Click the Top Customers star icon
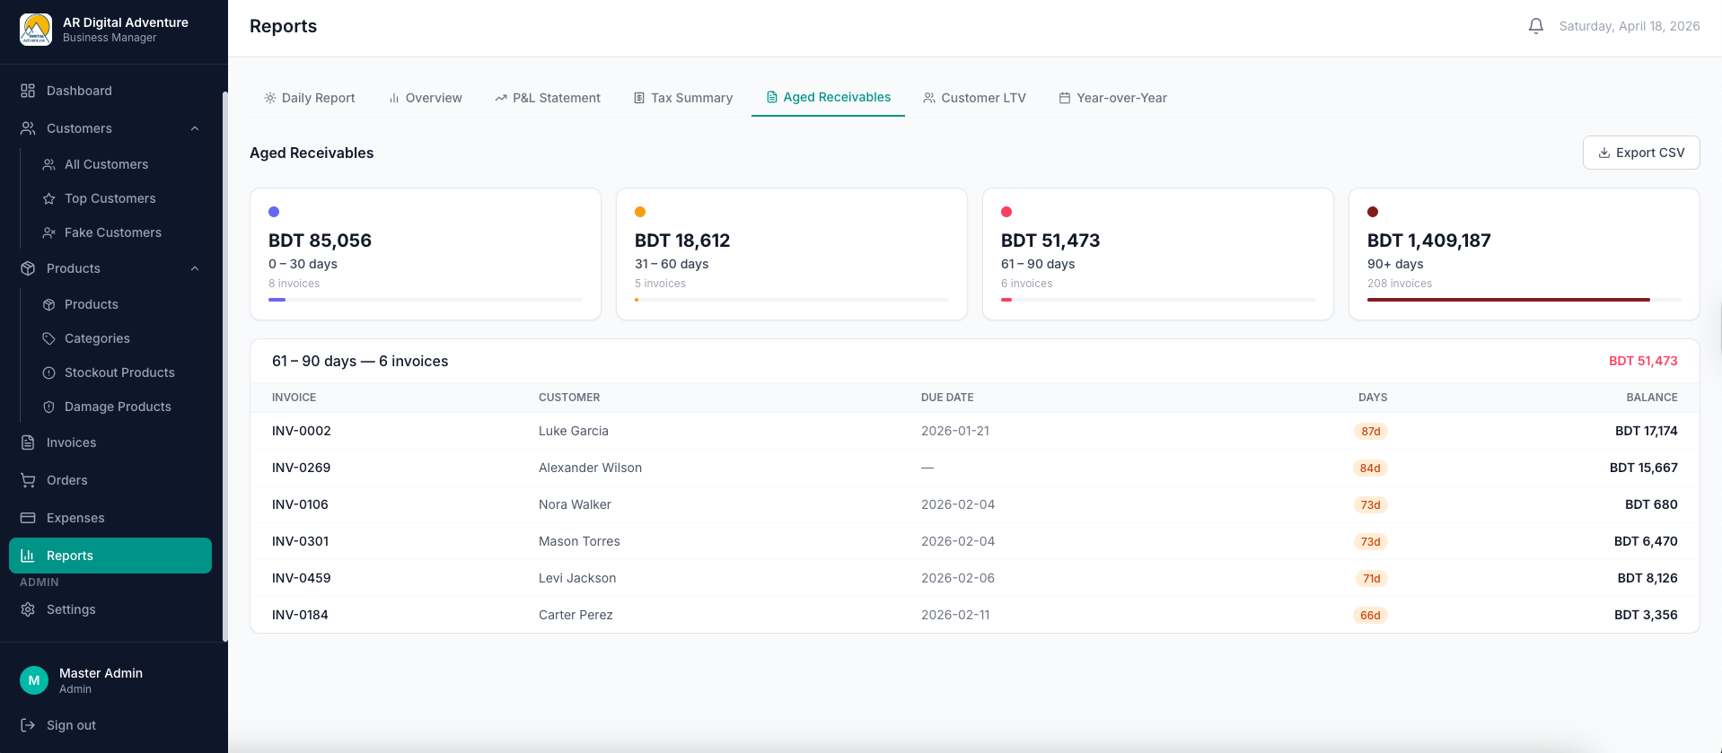Image resolution: width=1722 pixels, height=753 pixels. click(x=49, y=198)
